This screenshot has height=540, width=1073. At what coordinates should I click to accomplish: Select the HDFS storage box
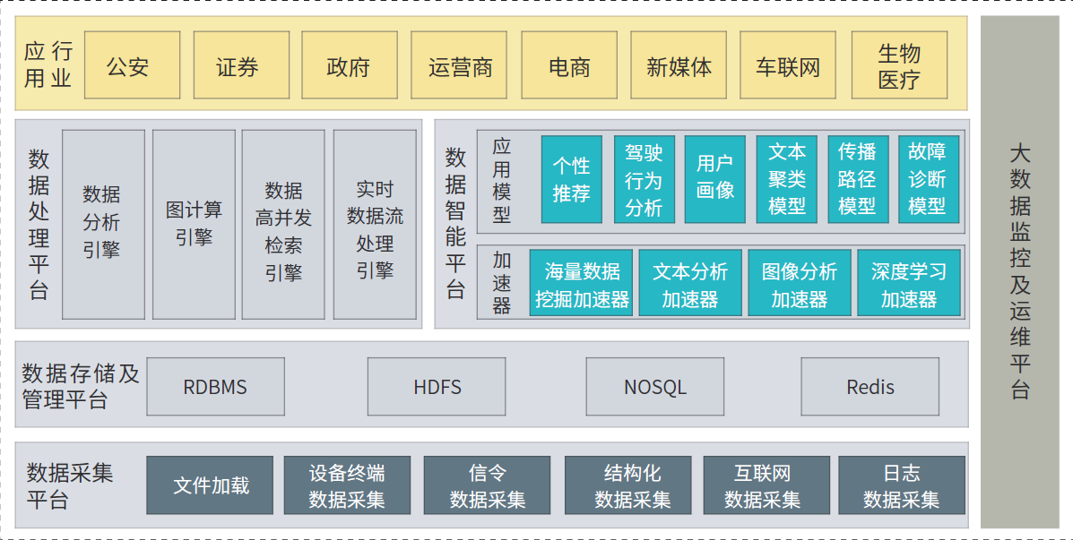437,387
